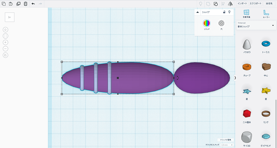
Task: Pick the サイコロ dice shape
Action: pyautogui.click(x=247, y=137)
